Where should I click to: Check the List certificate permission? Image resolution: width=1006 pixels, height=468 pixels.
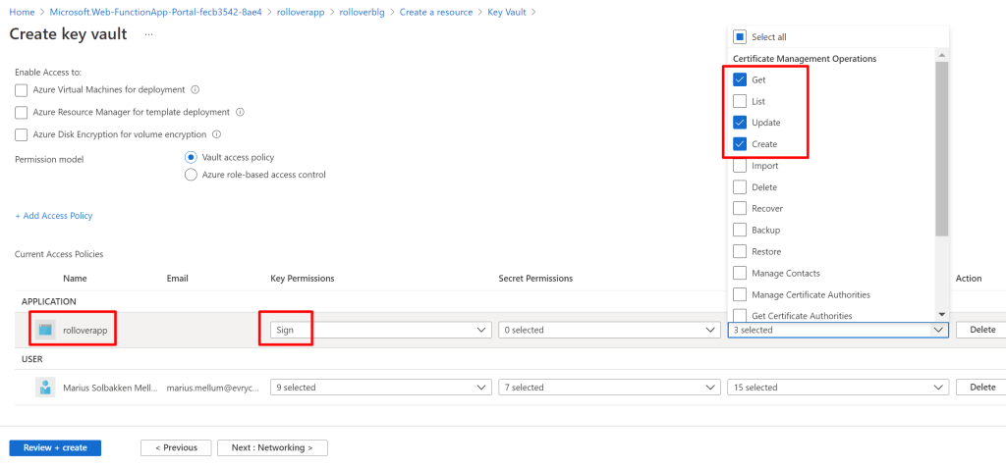click(x=740, y=102)
